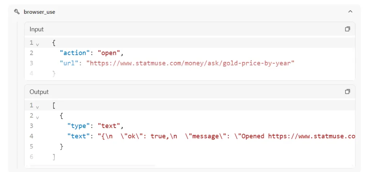Click the Input panel header label
The height and width of the screenshot is (172, 390).
(x=36, y=29)
